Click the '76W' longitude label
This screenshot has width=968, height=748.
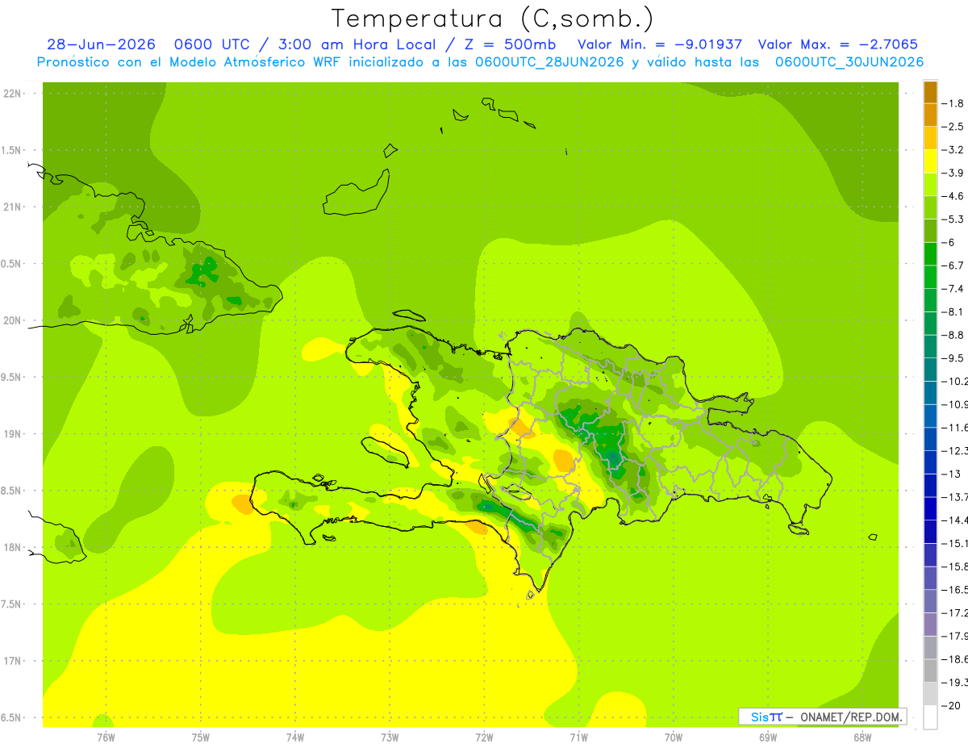tap(106, 737)
